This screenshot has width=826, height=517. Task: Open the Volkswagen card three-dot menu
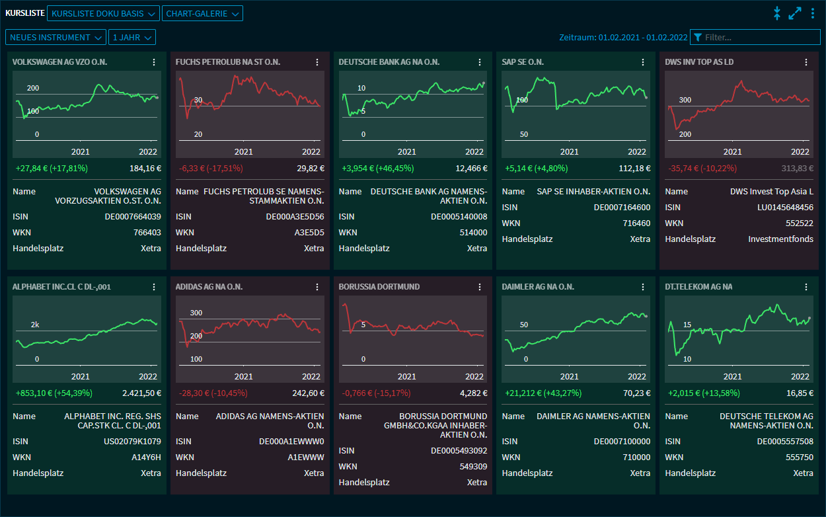[x=154, y=62]
